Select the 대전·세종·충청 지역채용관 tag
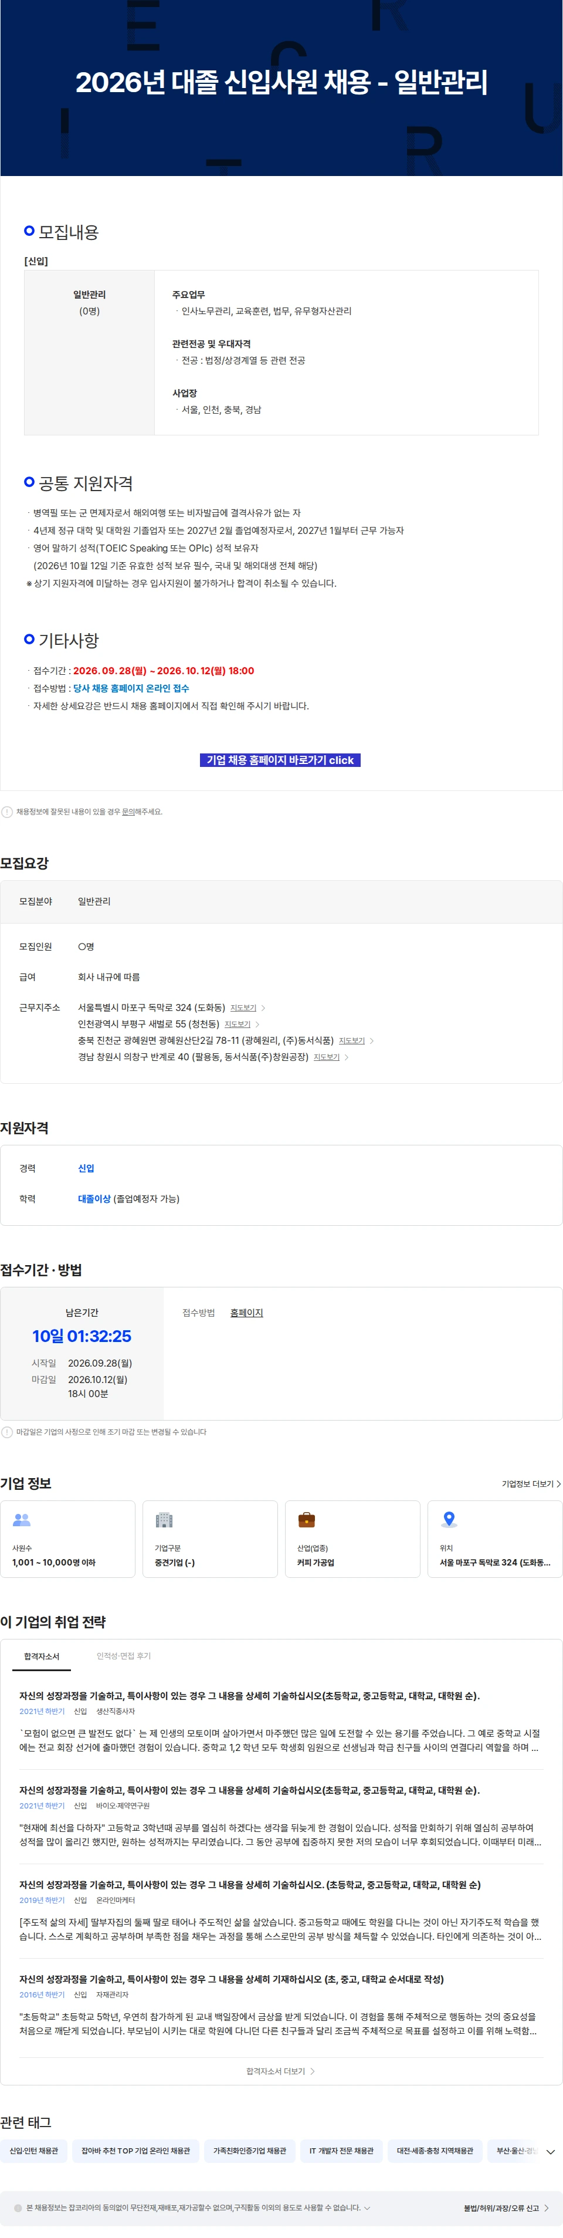 coord(435,2151)
